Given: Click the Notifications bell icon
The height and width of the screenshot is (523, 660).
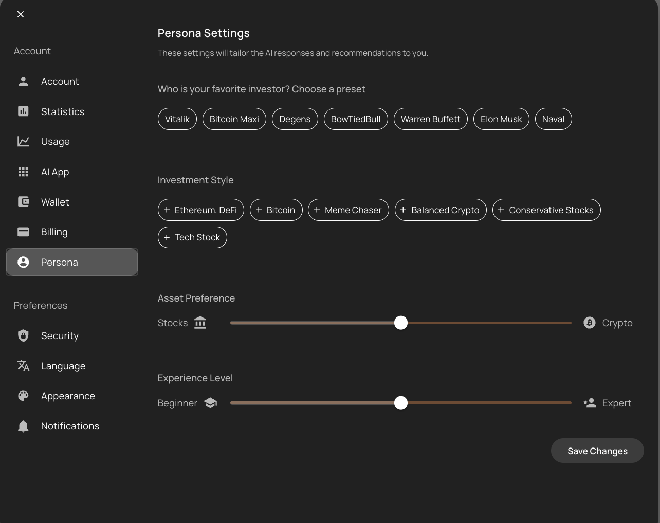Looking at the screenshot, I should click(x=23, y=426).
